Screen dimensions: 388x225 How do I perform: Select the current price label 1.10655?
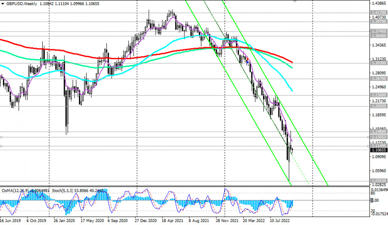tap(379, 150)
